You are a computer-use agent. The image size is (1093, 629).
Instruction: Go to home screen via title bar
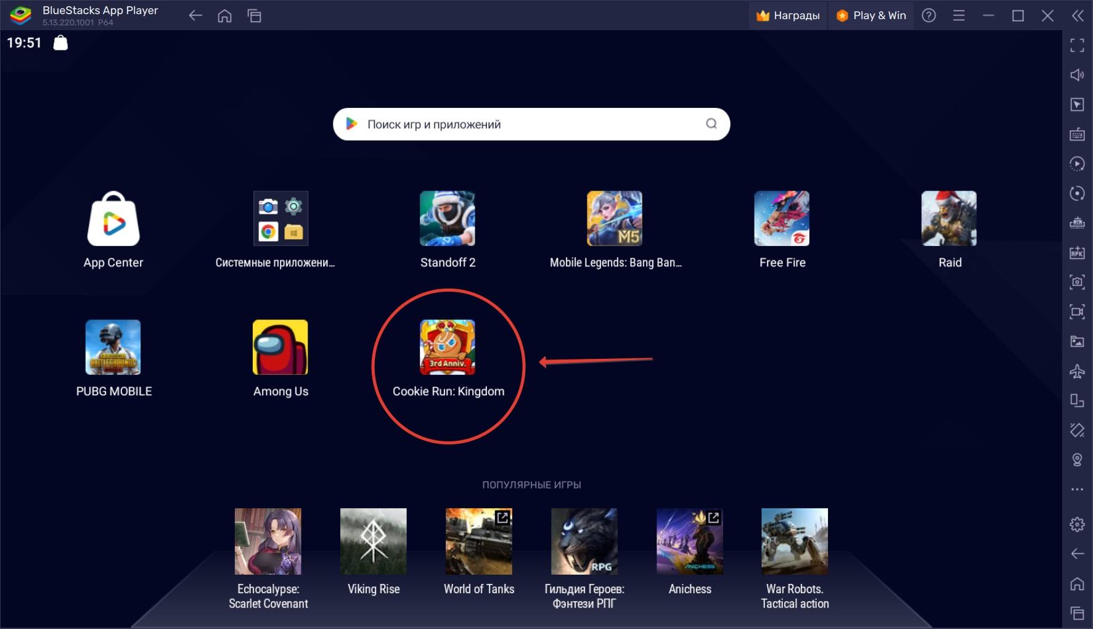(x=225, y=15)
